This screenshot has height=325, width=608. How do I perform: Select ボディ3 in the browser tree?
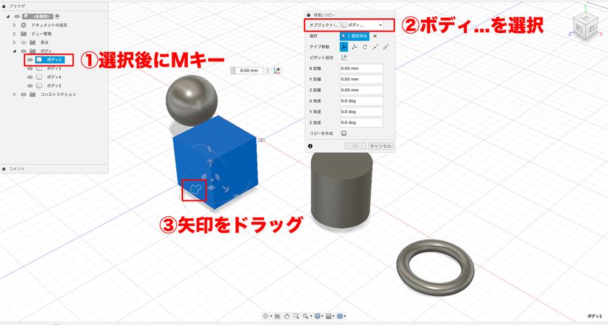coord(54,69)
